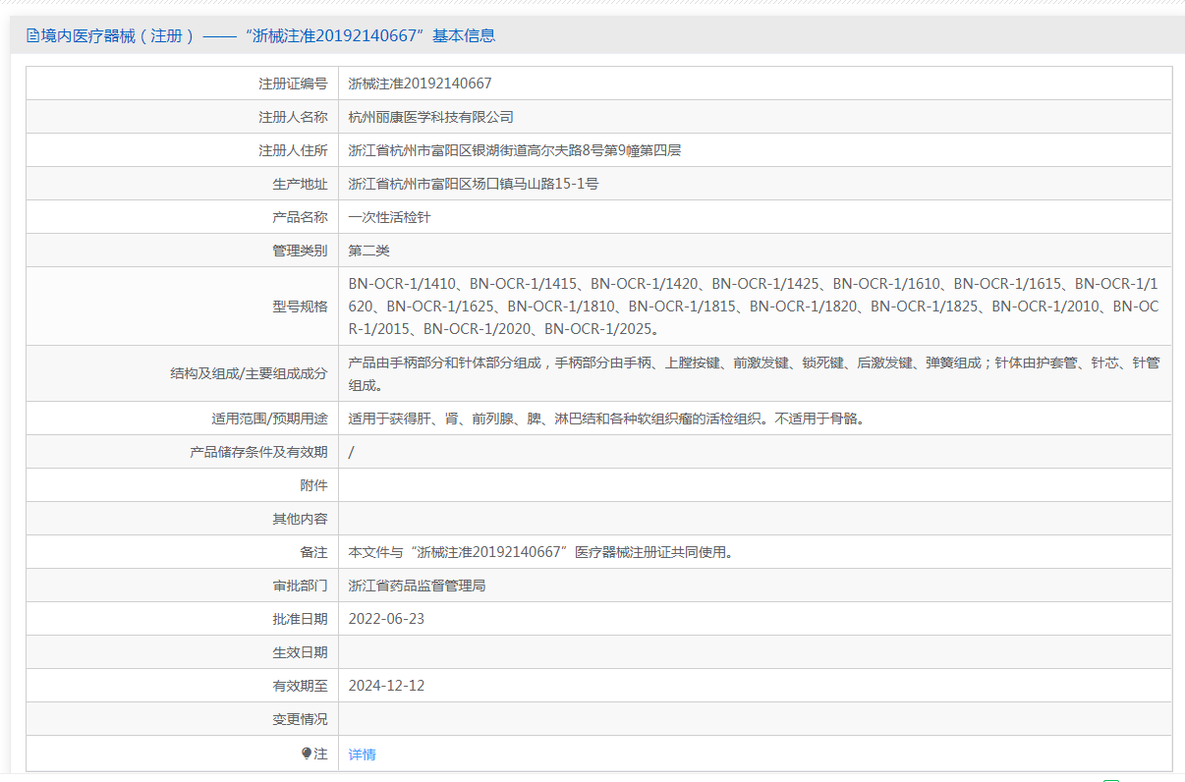The image size is (1185, 782).
Task: Click the model specifications list starting BN-OCR-1/1410
Action: click(753, 306)
